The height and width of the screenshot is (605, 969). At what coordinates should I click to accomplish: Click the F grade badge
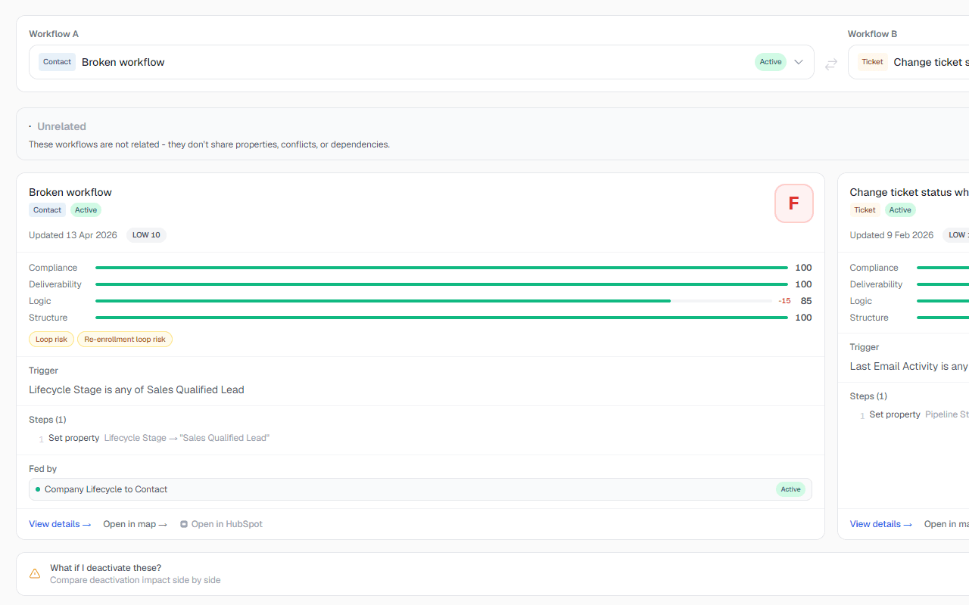click(794, 203)
